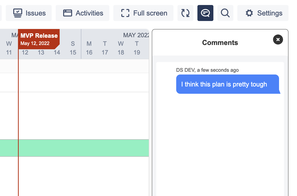Select Tuesday 17 in the timeline header
Viewport: 297px width, 196px height.
105,48
